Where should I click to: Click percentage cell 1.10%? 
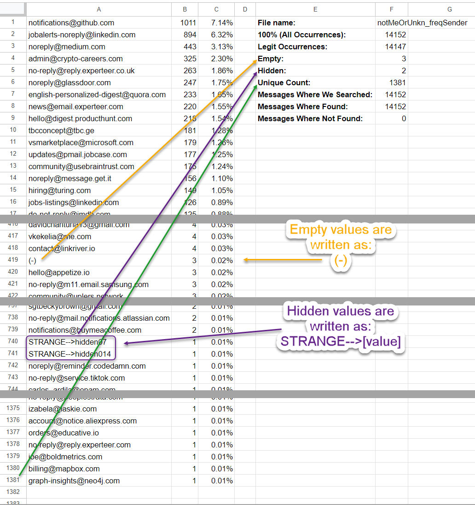pyautogui.click(x=216, y=178)
